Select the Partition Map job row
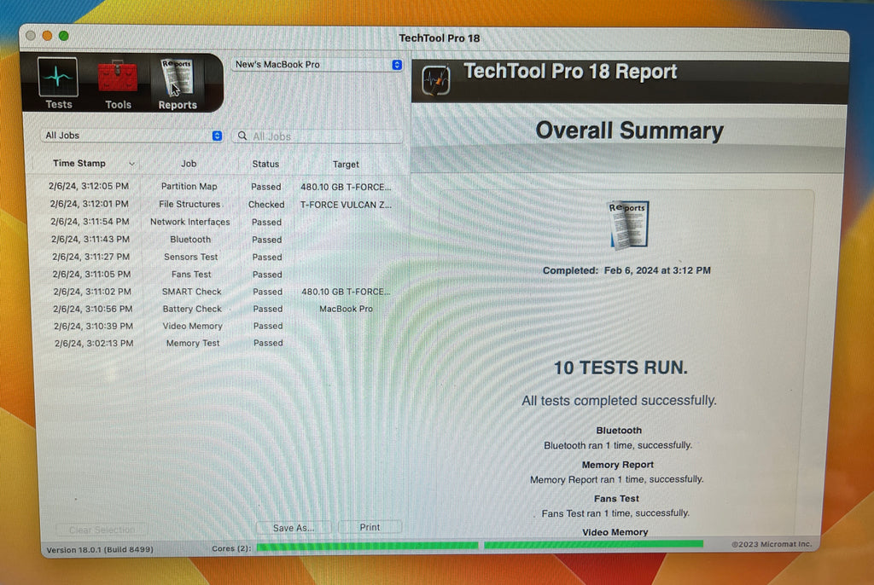This screenshot has width=874, height=585. pyautogui.click(x=219, y=187)
